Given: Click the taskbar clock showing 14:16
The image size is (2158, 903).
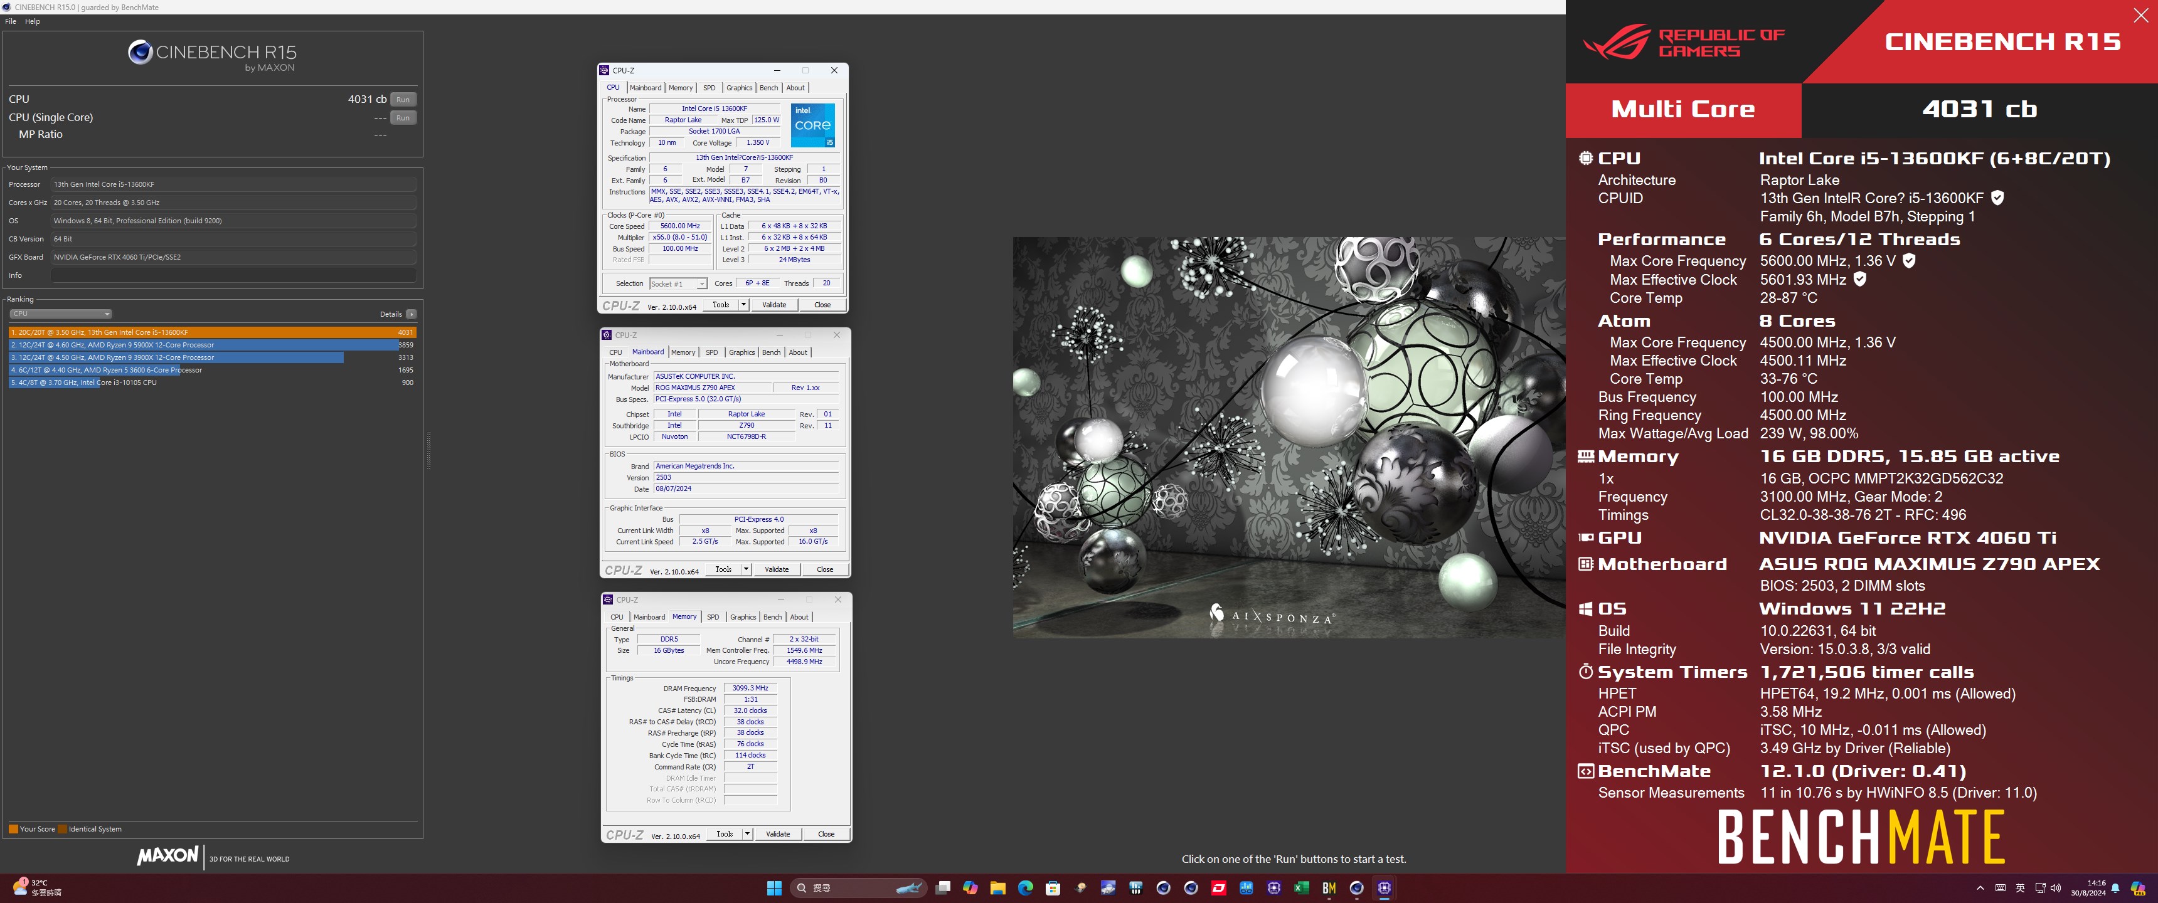Looking at the screenshot, I should (2088, 888).
